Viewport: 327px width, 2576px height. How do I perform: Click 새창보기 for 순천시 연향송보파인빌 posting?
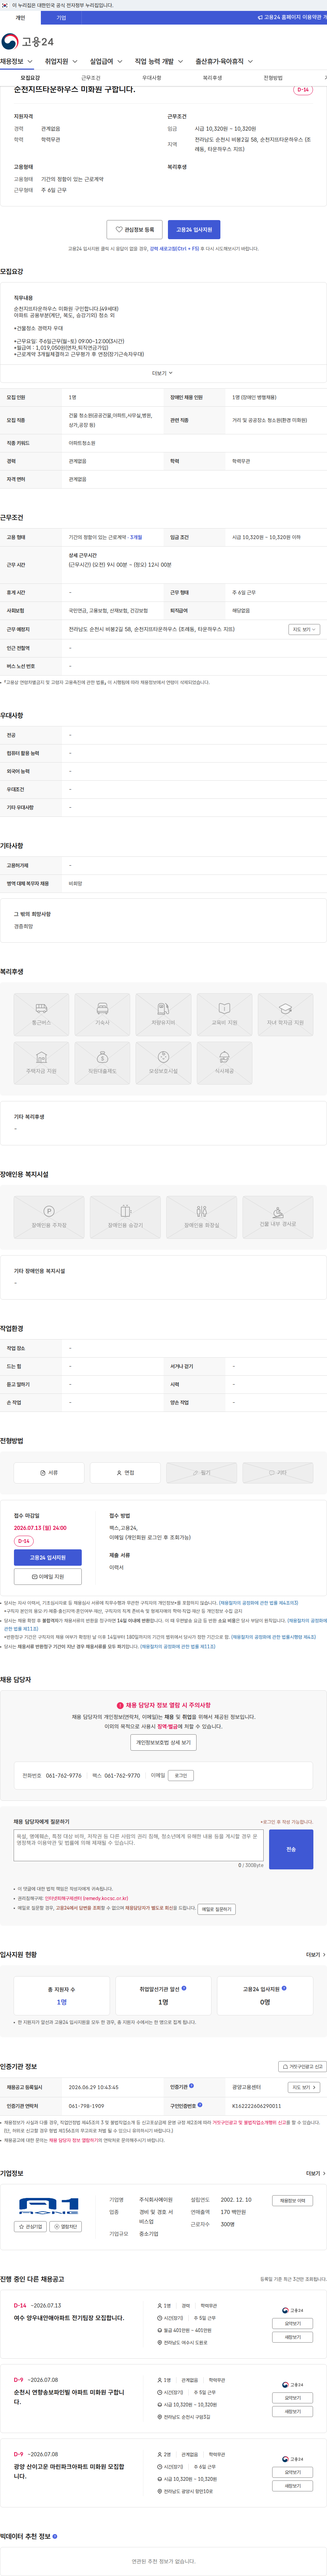(x=293, y=2412)
